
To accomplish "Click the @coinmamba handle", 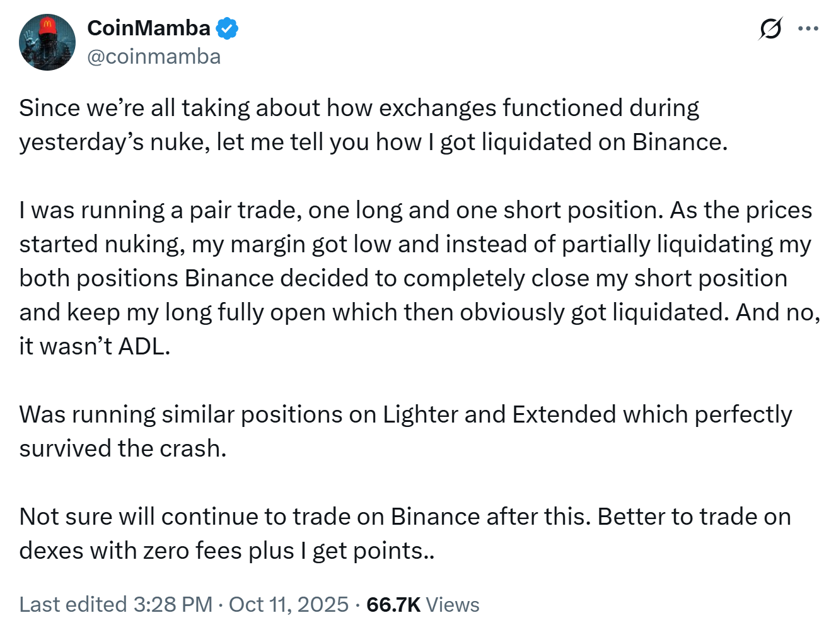I will click(x=154, y=57).
